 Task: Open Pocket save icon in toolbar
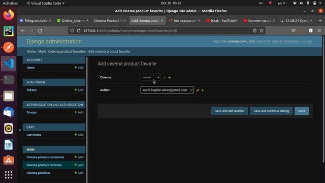(294, 30)
